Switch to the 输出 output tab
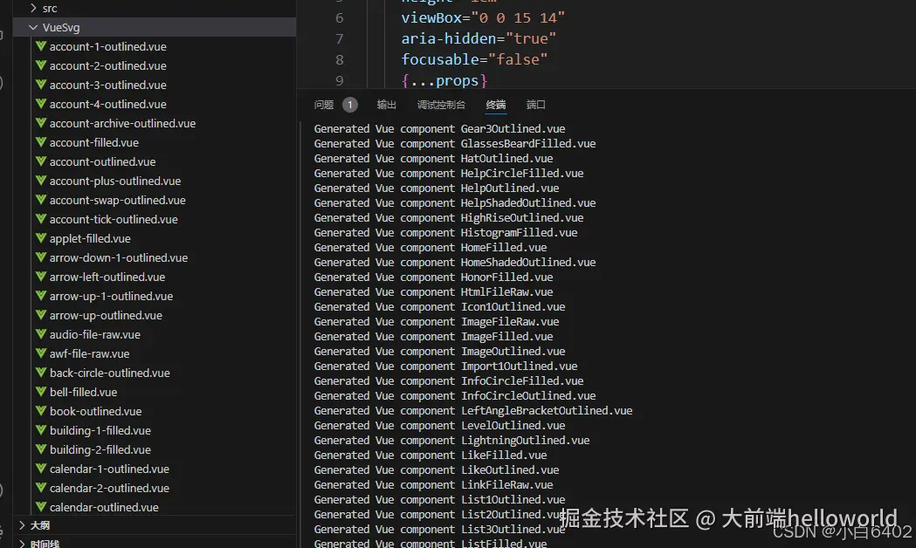Screen dimensions: 916x548 pyautogui.click(x=387, y=105)
